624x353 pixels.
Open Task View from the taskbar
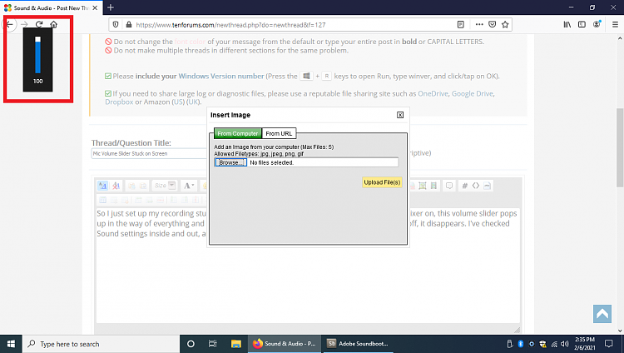pyautogui.click(x=213, y=343)
